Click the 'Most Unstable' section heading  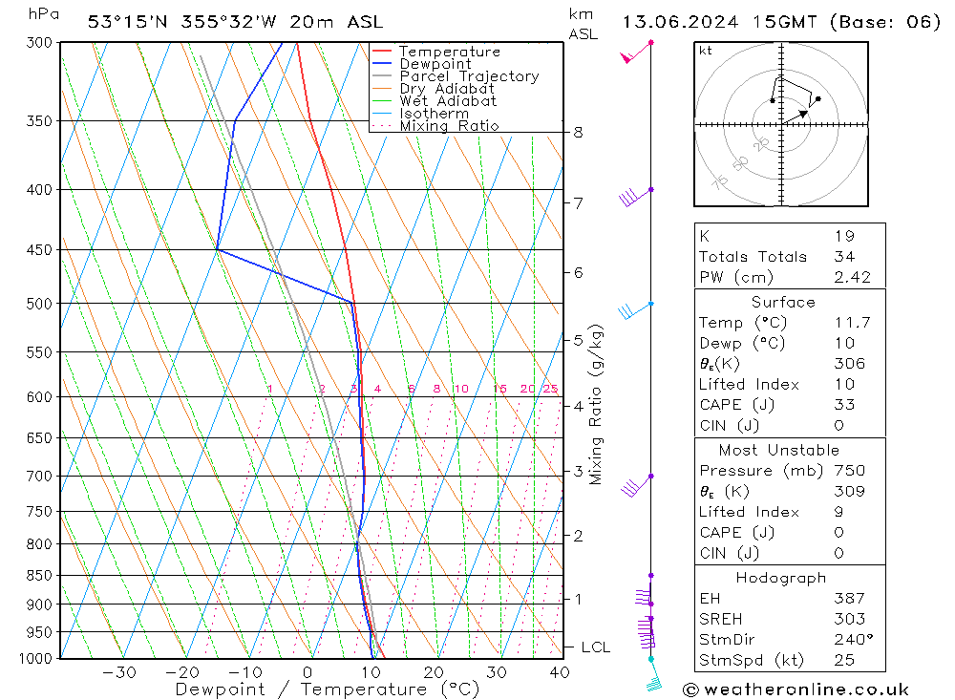coord(779,450)
